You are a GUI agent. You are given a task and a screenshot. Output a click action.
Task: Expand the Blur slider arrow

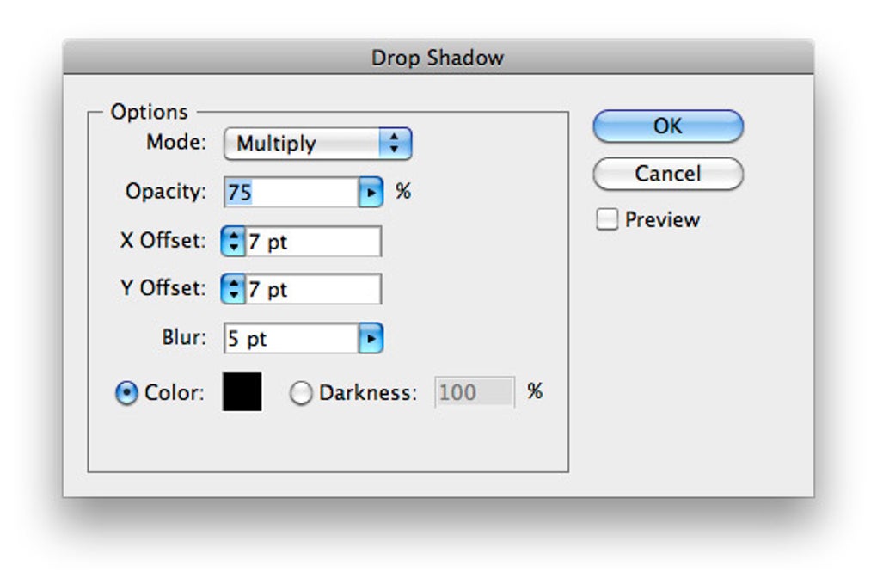[370, 339]
